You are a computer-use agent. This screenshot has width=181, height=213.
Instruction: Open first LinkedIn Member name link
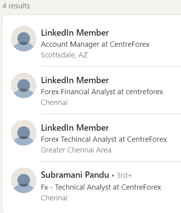[x=75, y=33]
